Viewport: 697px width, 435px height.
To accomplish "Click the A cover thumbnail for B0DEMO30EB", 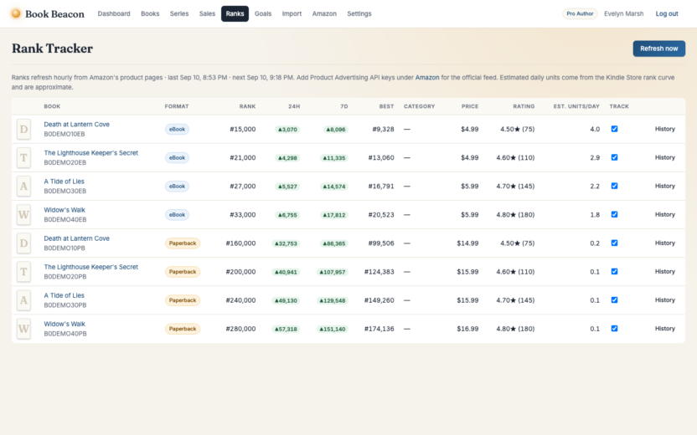I will (23, 186).
